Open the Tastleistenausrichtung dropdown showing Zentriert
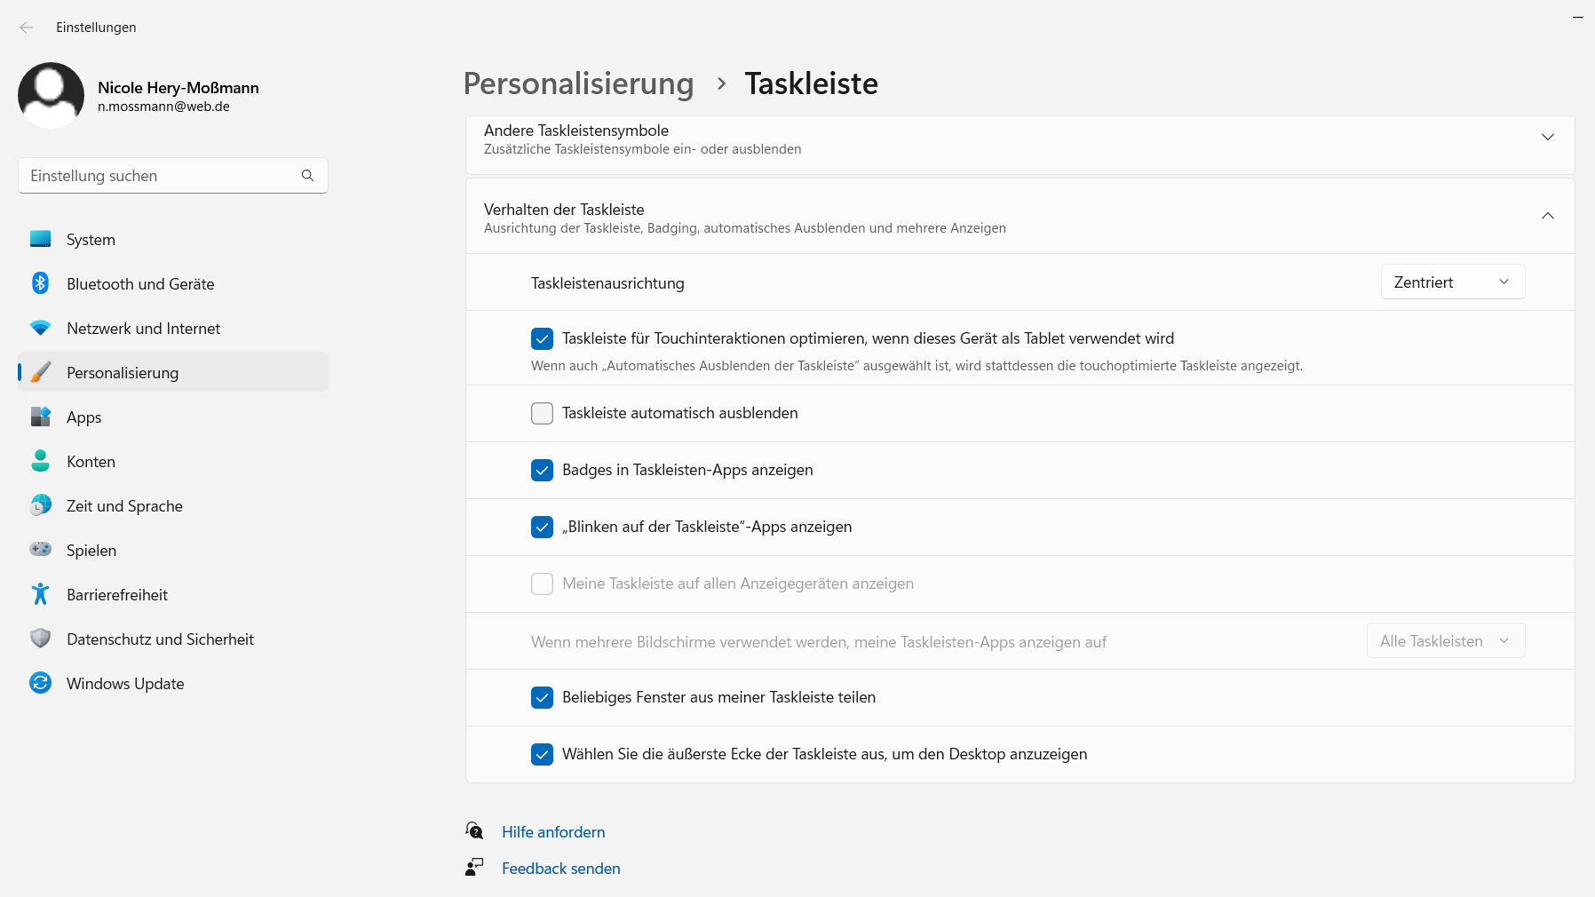The width and height of the screenshot is (1595, 897). tap(1451, 282)
